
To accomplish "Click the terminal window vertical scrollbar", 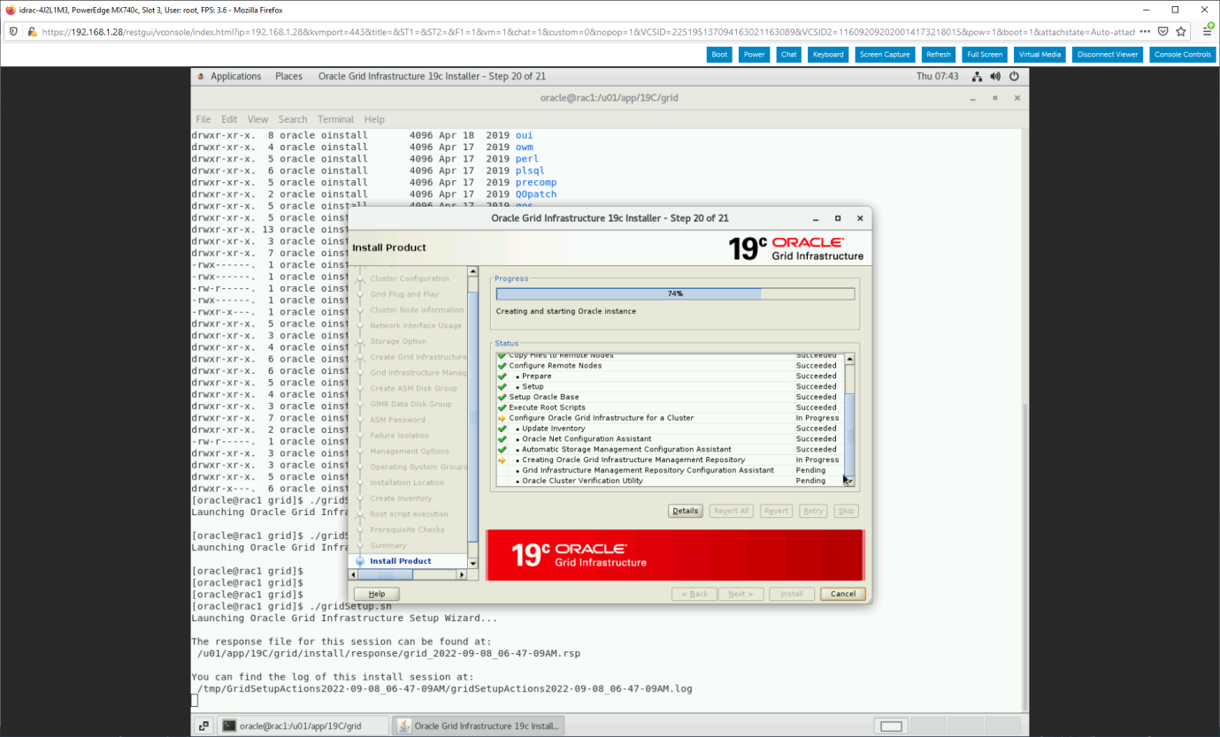I will tap(1025, 557).
